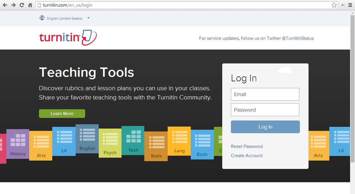Click the browser forward arrow

point(13,5)
